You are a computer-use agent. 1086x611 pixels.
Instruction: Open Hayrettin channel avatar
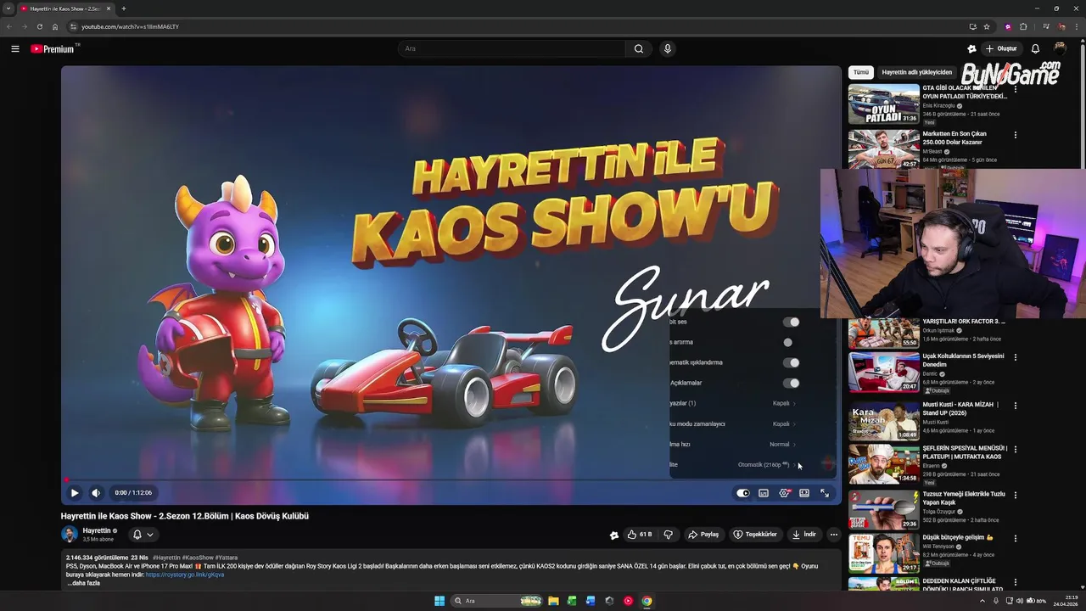70,534
